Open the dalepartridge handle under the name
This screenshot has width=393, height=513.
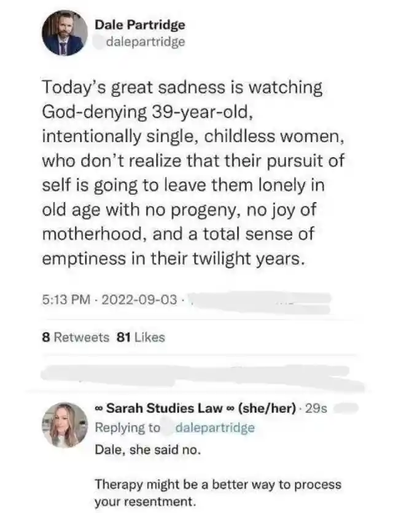(146, 42)
